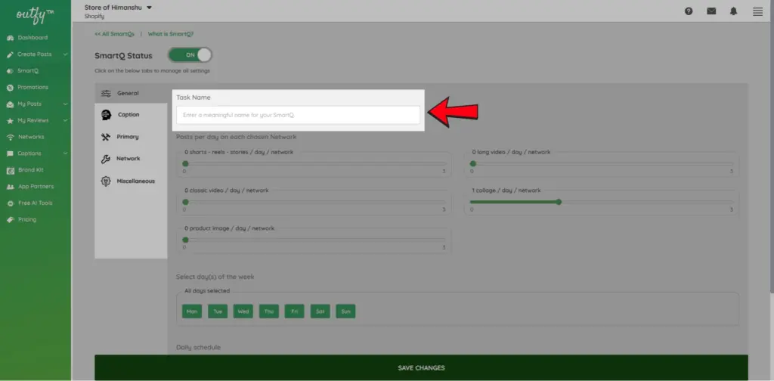Toggle the Sun day button
The width and height of the screenshot is (774, 381).
[345, 311]
